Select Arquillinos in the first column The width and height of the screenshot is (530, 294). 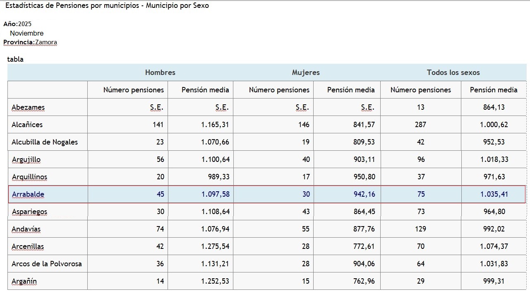29,177
